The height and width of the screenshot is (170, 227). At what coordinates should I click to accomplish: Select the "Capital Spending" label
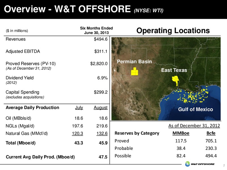(x=22, y=92)
